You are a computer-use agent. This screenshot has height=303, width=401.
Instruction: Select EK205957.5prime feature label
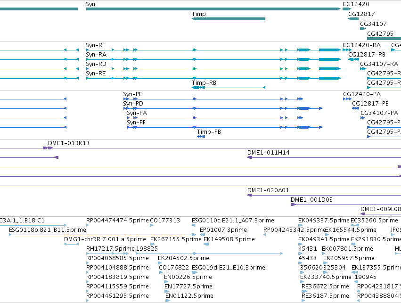tap(349, 258)
